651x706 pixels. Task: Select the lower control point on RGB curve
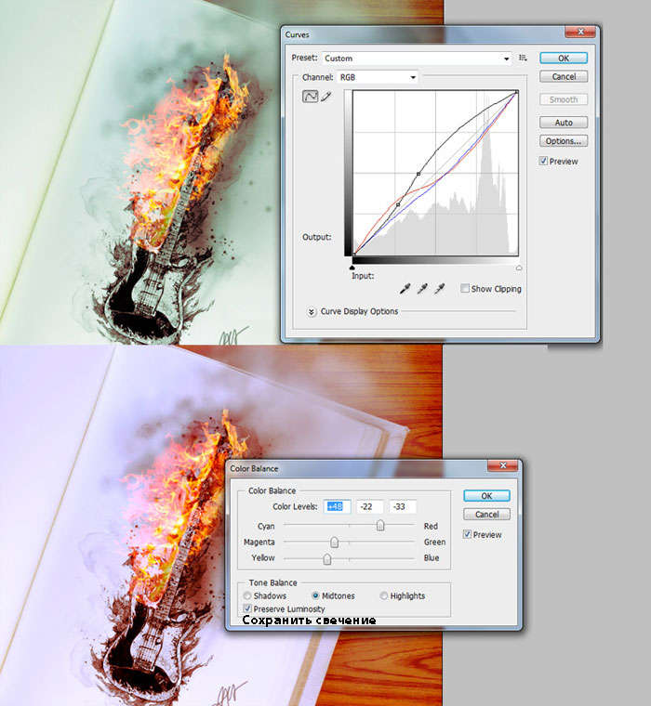398,205
